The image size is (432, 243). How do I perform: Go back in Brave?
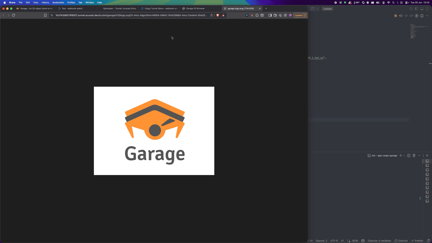coord(4,15)
